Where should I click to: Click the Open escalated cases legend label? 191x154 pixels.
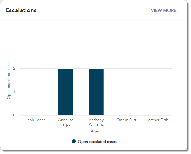pyautogui.click(x=97, y=142)
